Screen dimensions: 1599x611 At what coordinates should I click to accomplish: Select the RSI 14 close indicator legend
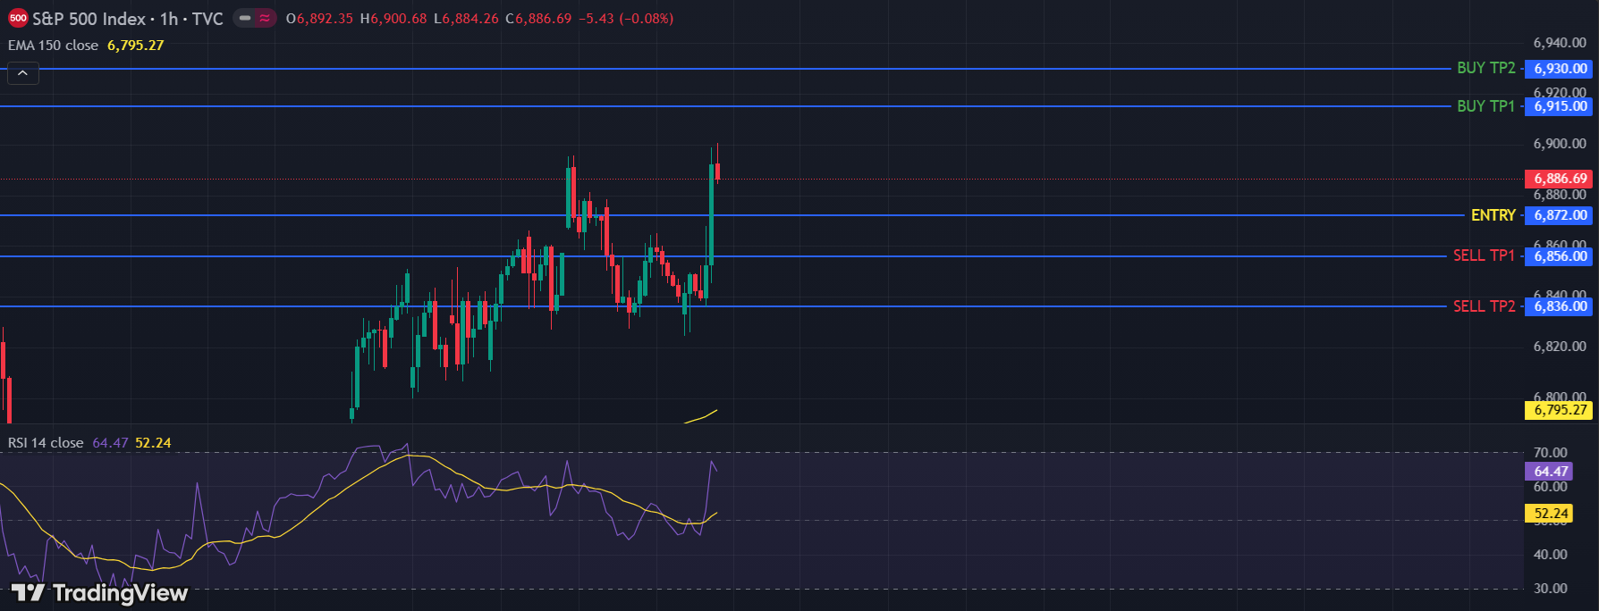46,443
